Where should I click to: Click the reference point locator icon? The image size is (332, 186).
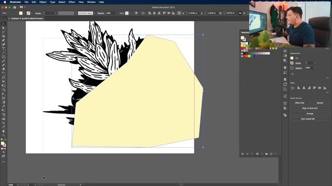(x=179, y=13)
